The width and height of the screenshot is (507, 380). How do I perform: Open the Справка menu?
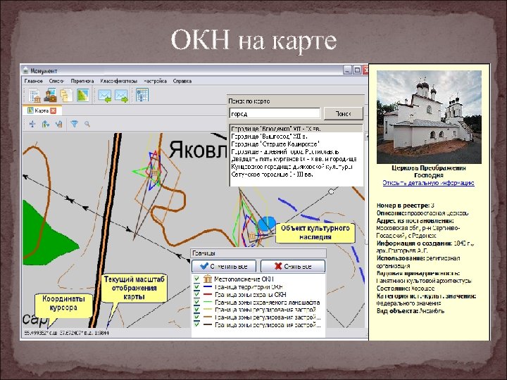(182, 81)
